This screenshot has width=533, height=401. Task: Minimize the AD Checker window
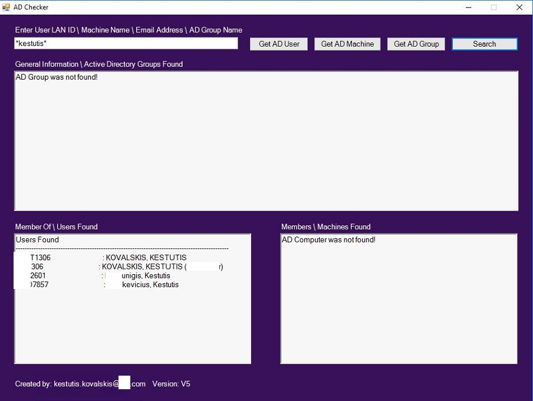click(x=468, y=7)
